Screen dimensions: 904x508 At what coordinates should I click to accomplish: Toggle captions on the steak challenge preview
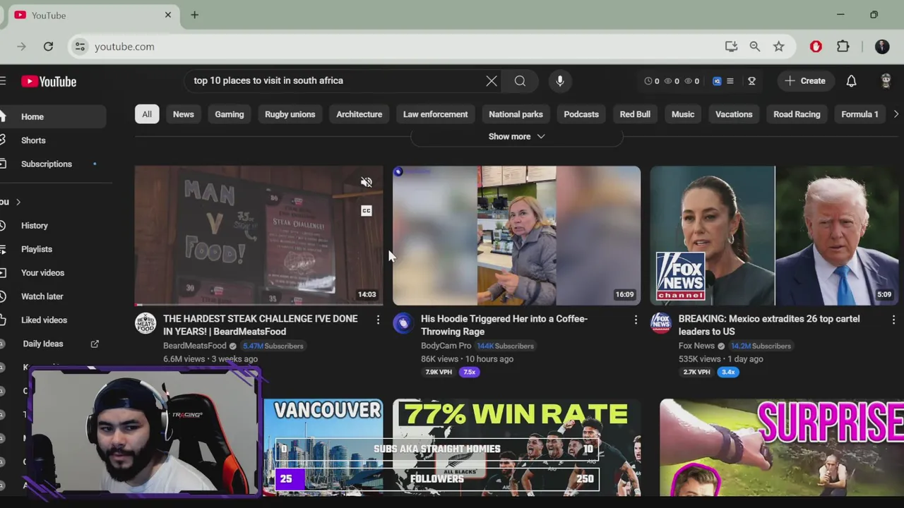coord(367,211)
